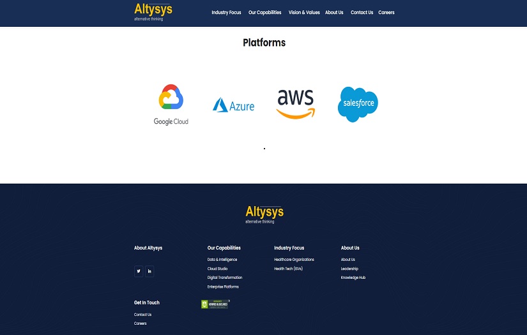Click the Platforms heading text
Viewport: 527px width, 335px height.
point(264,43)
